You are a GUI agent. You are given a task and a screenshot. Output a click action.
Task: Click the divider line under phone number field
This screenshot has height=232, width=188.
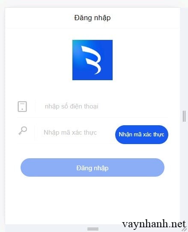coord(93,118)
